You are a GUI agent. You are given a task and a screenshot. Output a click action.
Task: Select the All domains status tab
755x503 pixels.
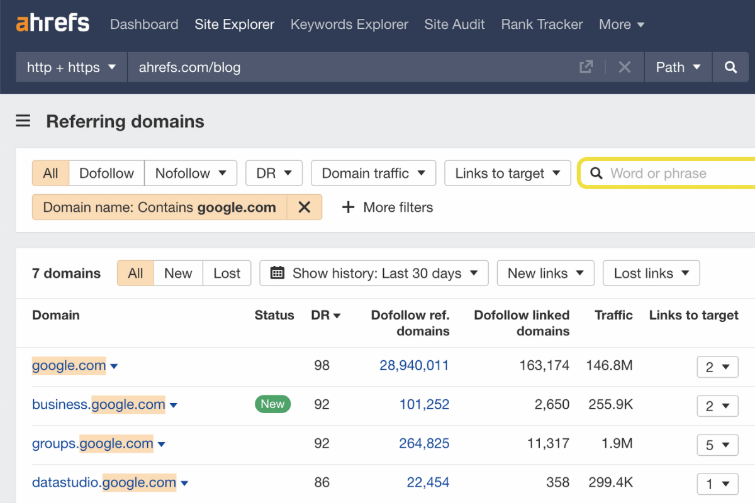pyautogui.click(x=135, y=273)
